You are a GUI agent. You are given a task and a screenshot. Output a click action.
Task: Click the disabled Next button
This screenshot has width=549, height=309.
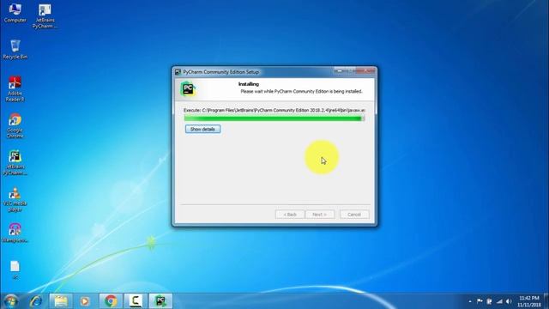click(x=320, y=214)
